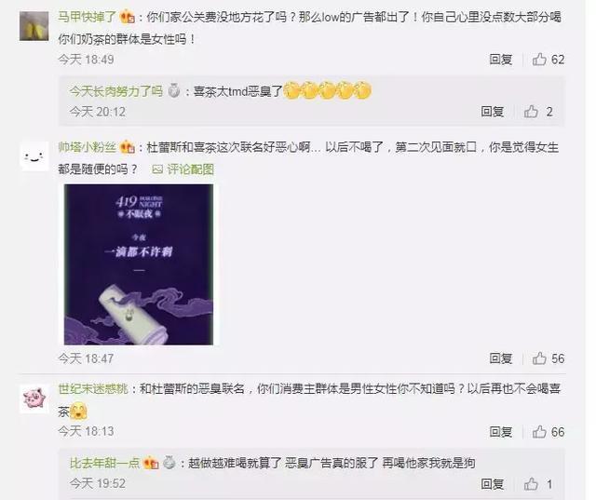Reply to the 马甲快掉了 comment posted 18:49

point(501,60)
